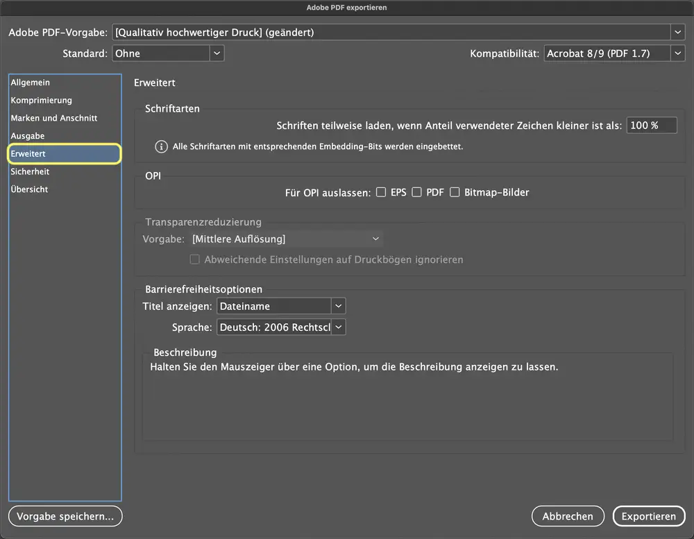Open the Sicherheit section

tap(65, 171)
